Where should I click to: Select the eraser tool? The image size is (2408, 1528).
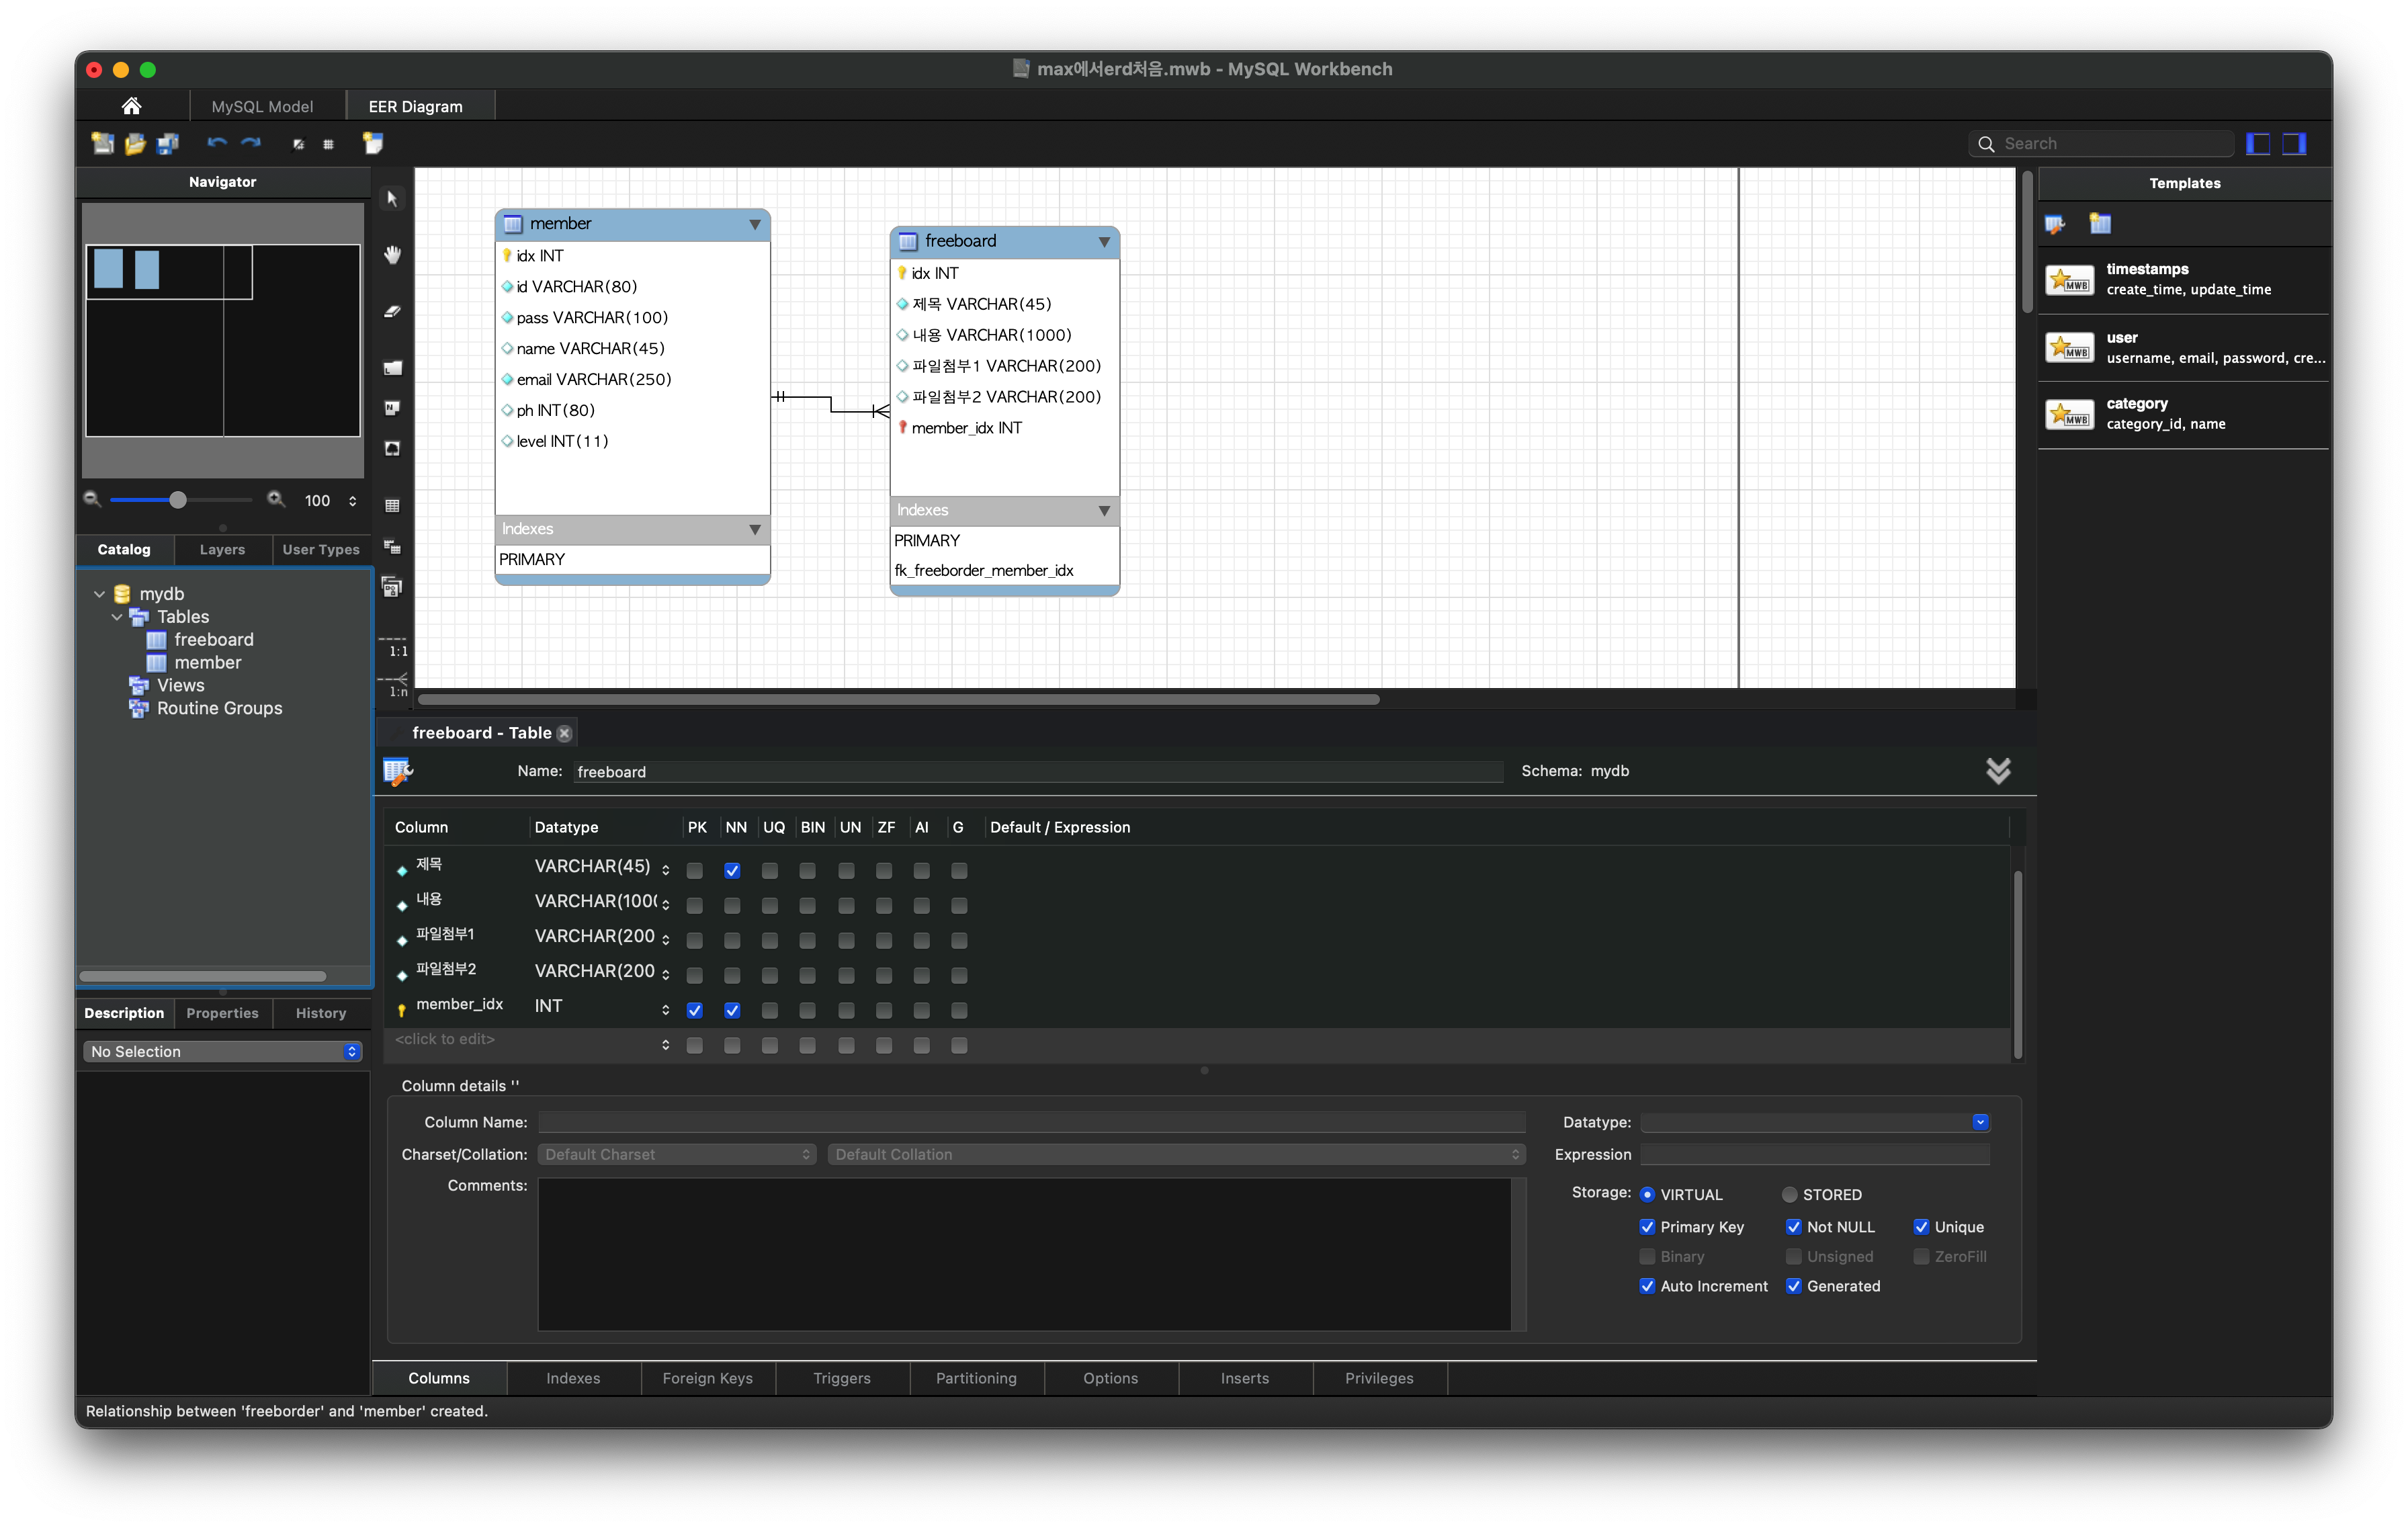point(392,311)
